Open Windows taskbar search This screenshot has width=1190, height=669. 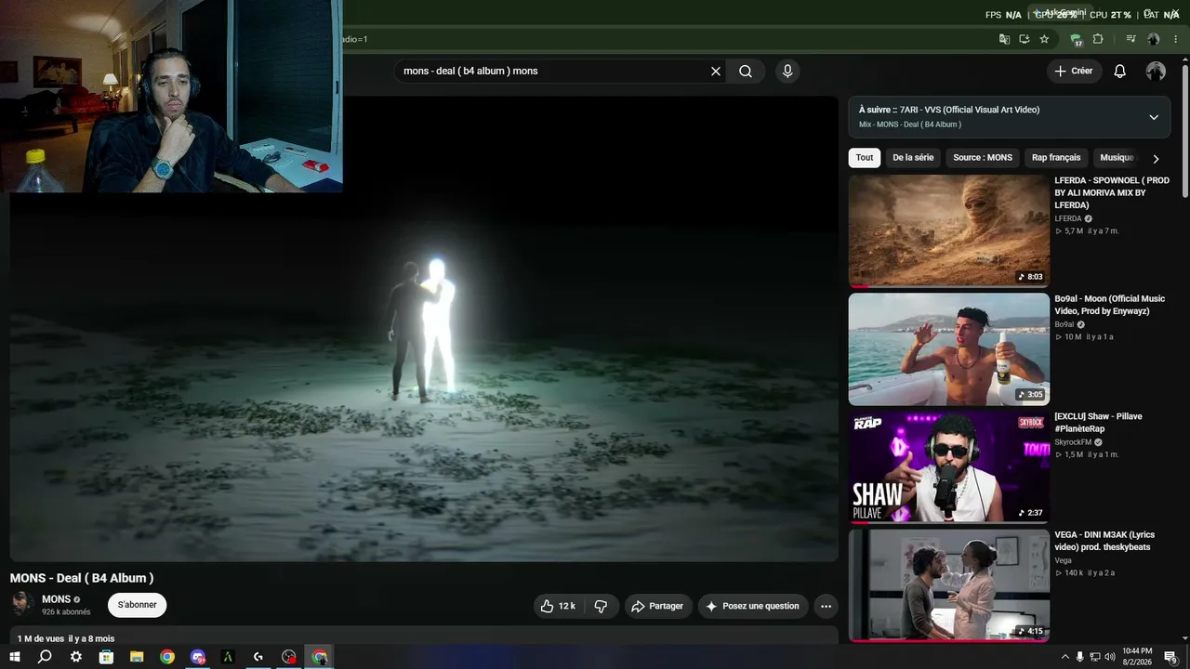coord(45,657)
